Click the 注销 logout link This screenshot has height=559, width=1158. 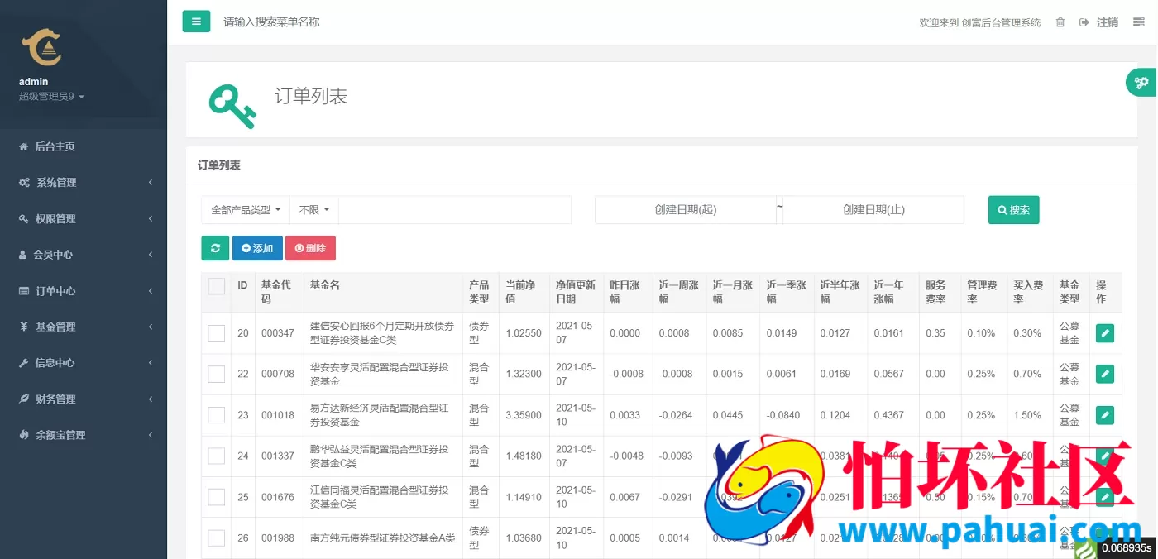[1107, 22]
